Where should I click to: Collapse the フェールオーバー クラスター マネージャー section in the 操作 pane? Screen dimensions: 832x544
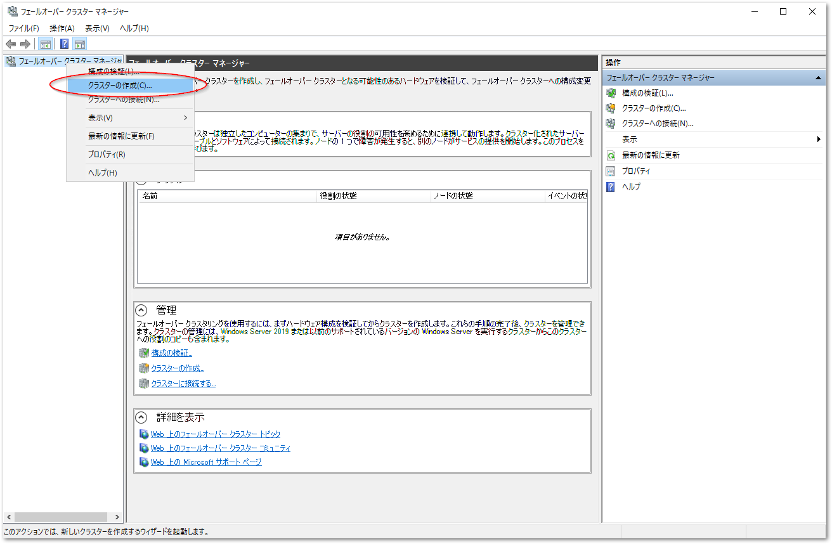(819, 77)
